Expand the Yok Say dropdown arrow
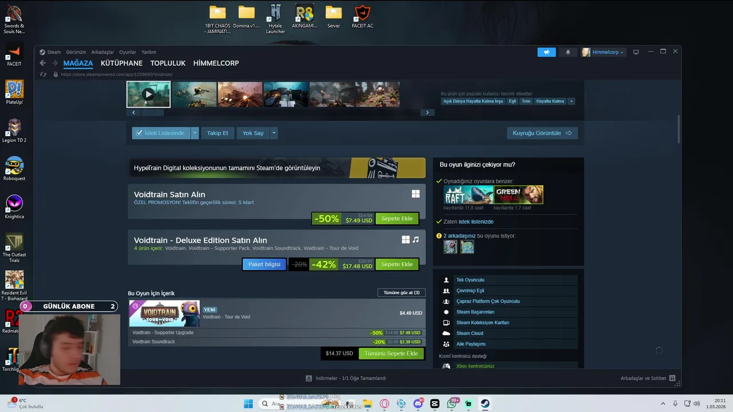The height and width of the screenshot is (412, 733). click(274, 133)
